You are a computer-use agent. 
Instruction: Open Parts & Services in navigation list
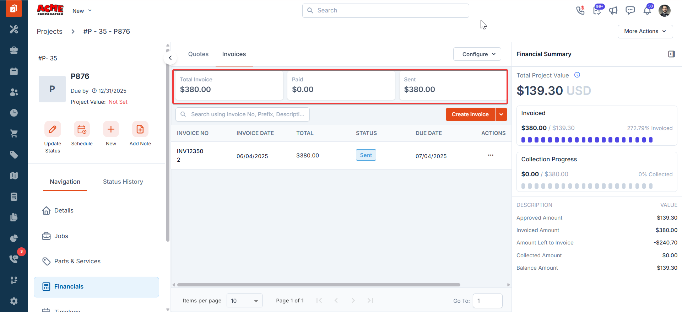pos(96,261)
